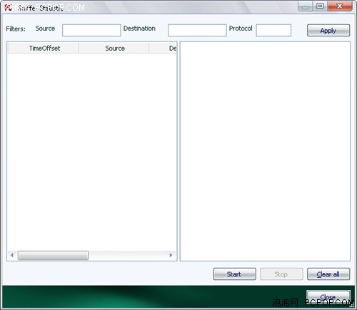Click the disabled Stop button
Image resolution: width=357 pixels, height=310 pixels.
click(x=281, y=274)
